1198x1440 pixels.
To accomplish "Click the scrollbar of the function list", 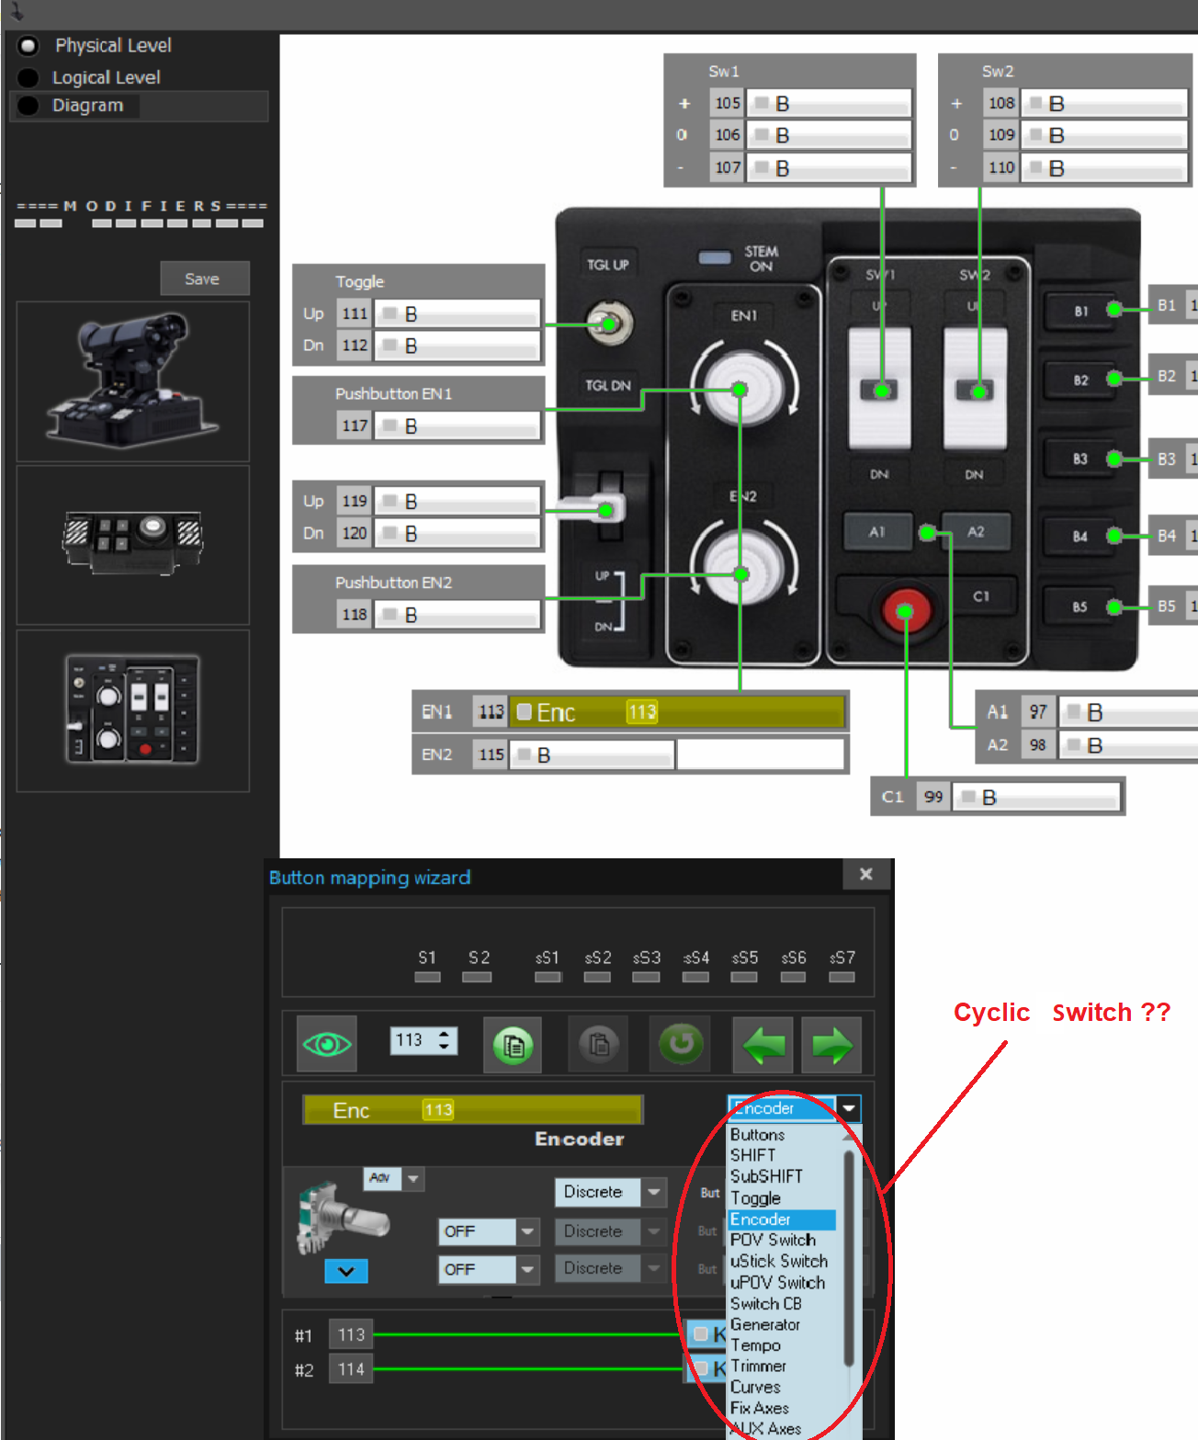I will tap(849, 1259).
